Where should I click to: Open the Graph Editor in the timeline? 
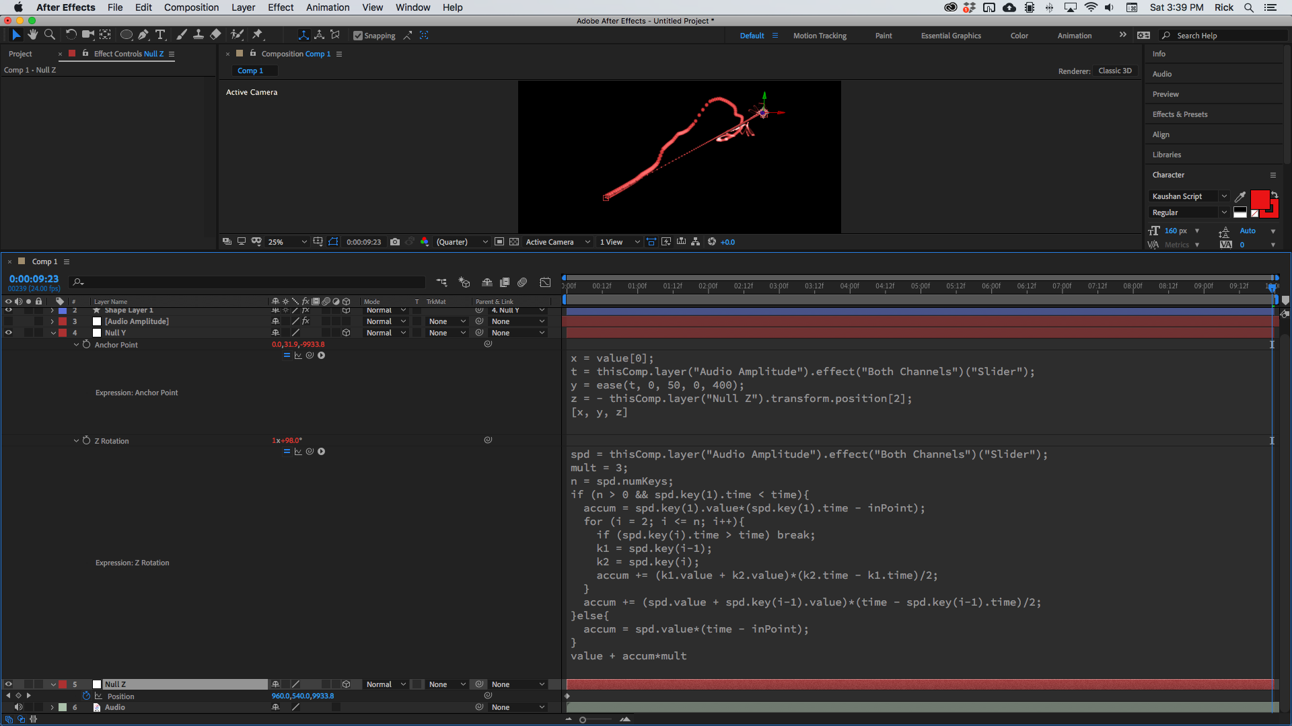coord(545,282)
